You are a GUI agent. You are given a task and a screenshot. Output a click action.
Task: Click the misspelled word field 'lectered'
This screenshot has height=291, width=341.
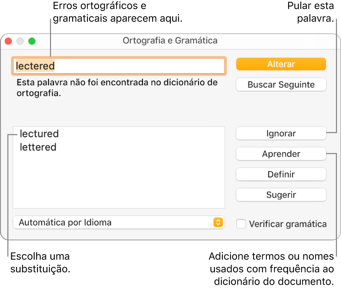(119, 66)
